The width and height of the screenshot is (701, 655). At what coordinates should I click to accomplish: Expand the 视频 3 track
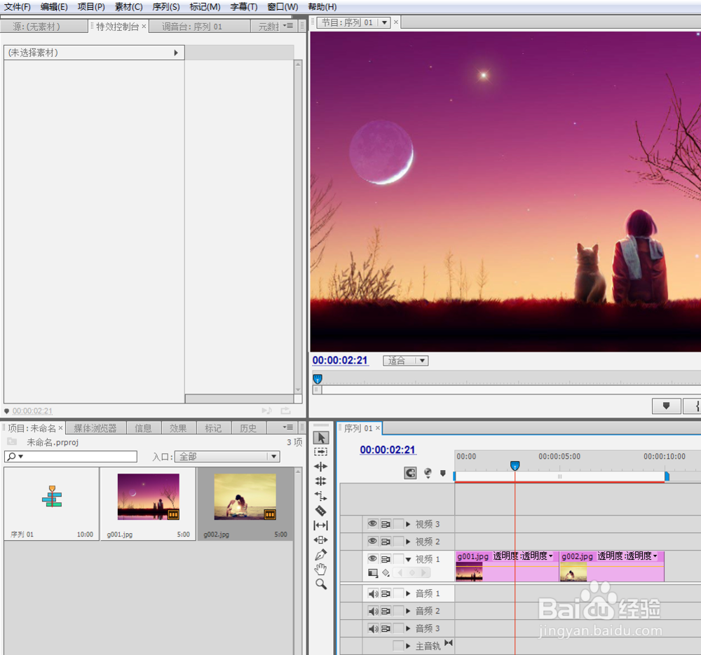tap(408, 523)
